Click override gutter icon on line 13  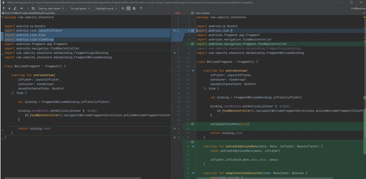[x=193, y=71]
